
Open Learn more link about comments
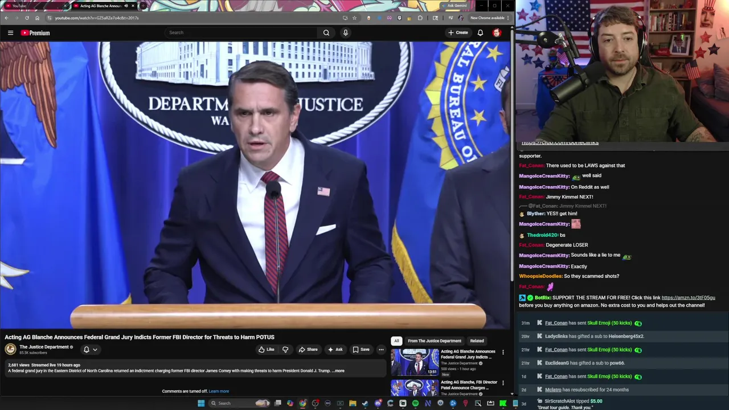pyautogui.click(x=219, y=391)
